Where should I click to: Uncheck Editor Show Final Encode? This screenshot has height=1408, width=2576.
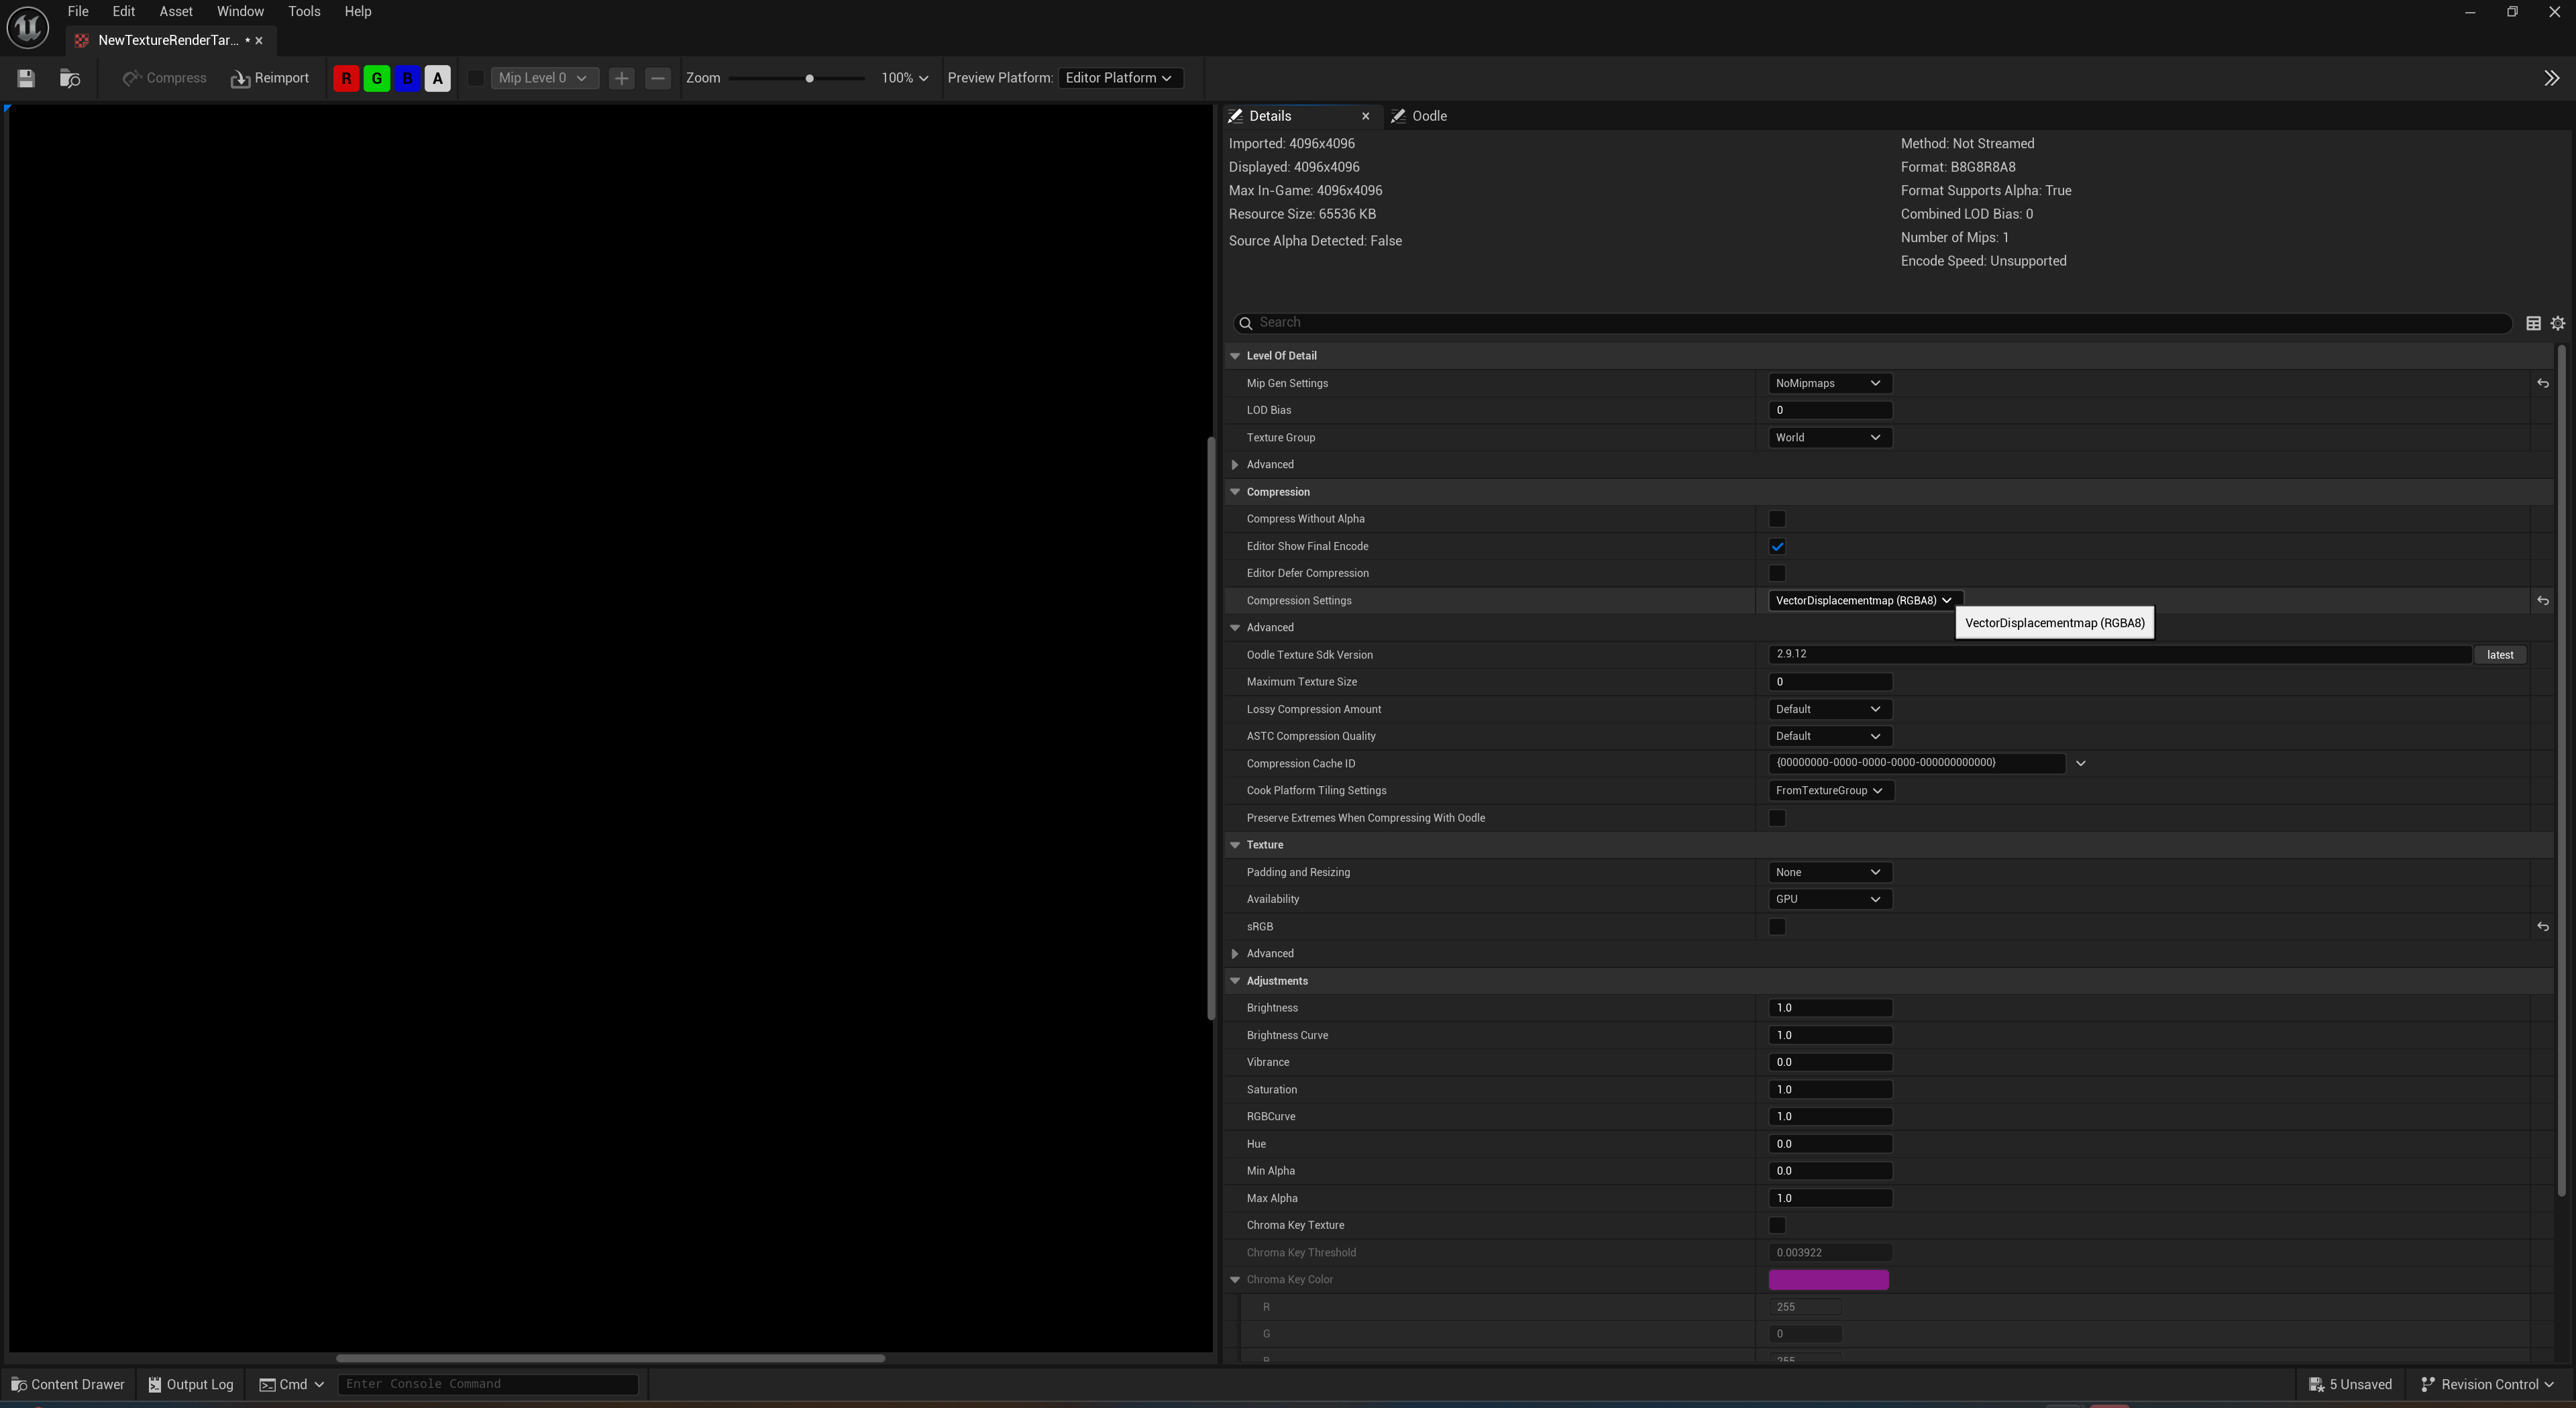click(1777, 546)
